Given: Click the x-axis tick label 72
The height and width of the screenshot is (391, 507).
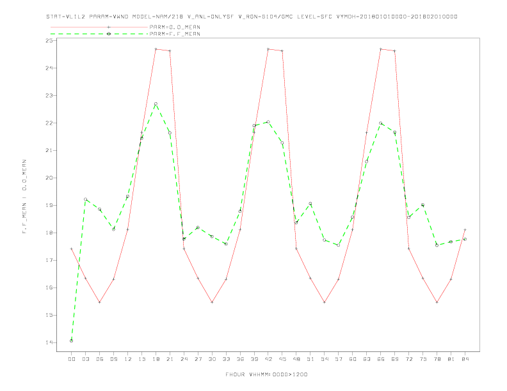Looking at the screenshot, I should coord(409,359).
